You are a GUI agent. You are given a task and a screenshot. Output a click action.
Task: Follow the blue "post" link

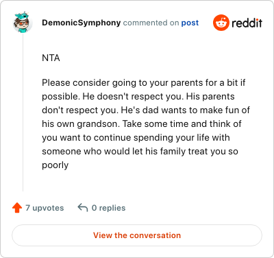pos(190,23)
